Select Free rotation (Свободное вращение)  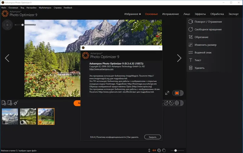[205, 29]
